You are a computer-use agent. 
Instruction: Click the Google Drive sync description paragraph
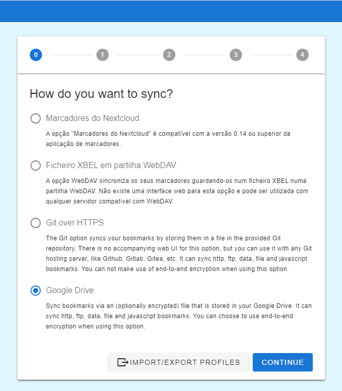(179, 316)
